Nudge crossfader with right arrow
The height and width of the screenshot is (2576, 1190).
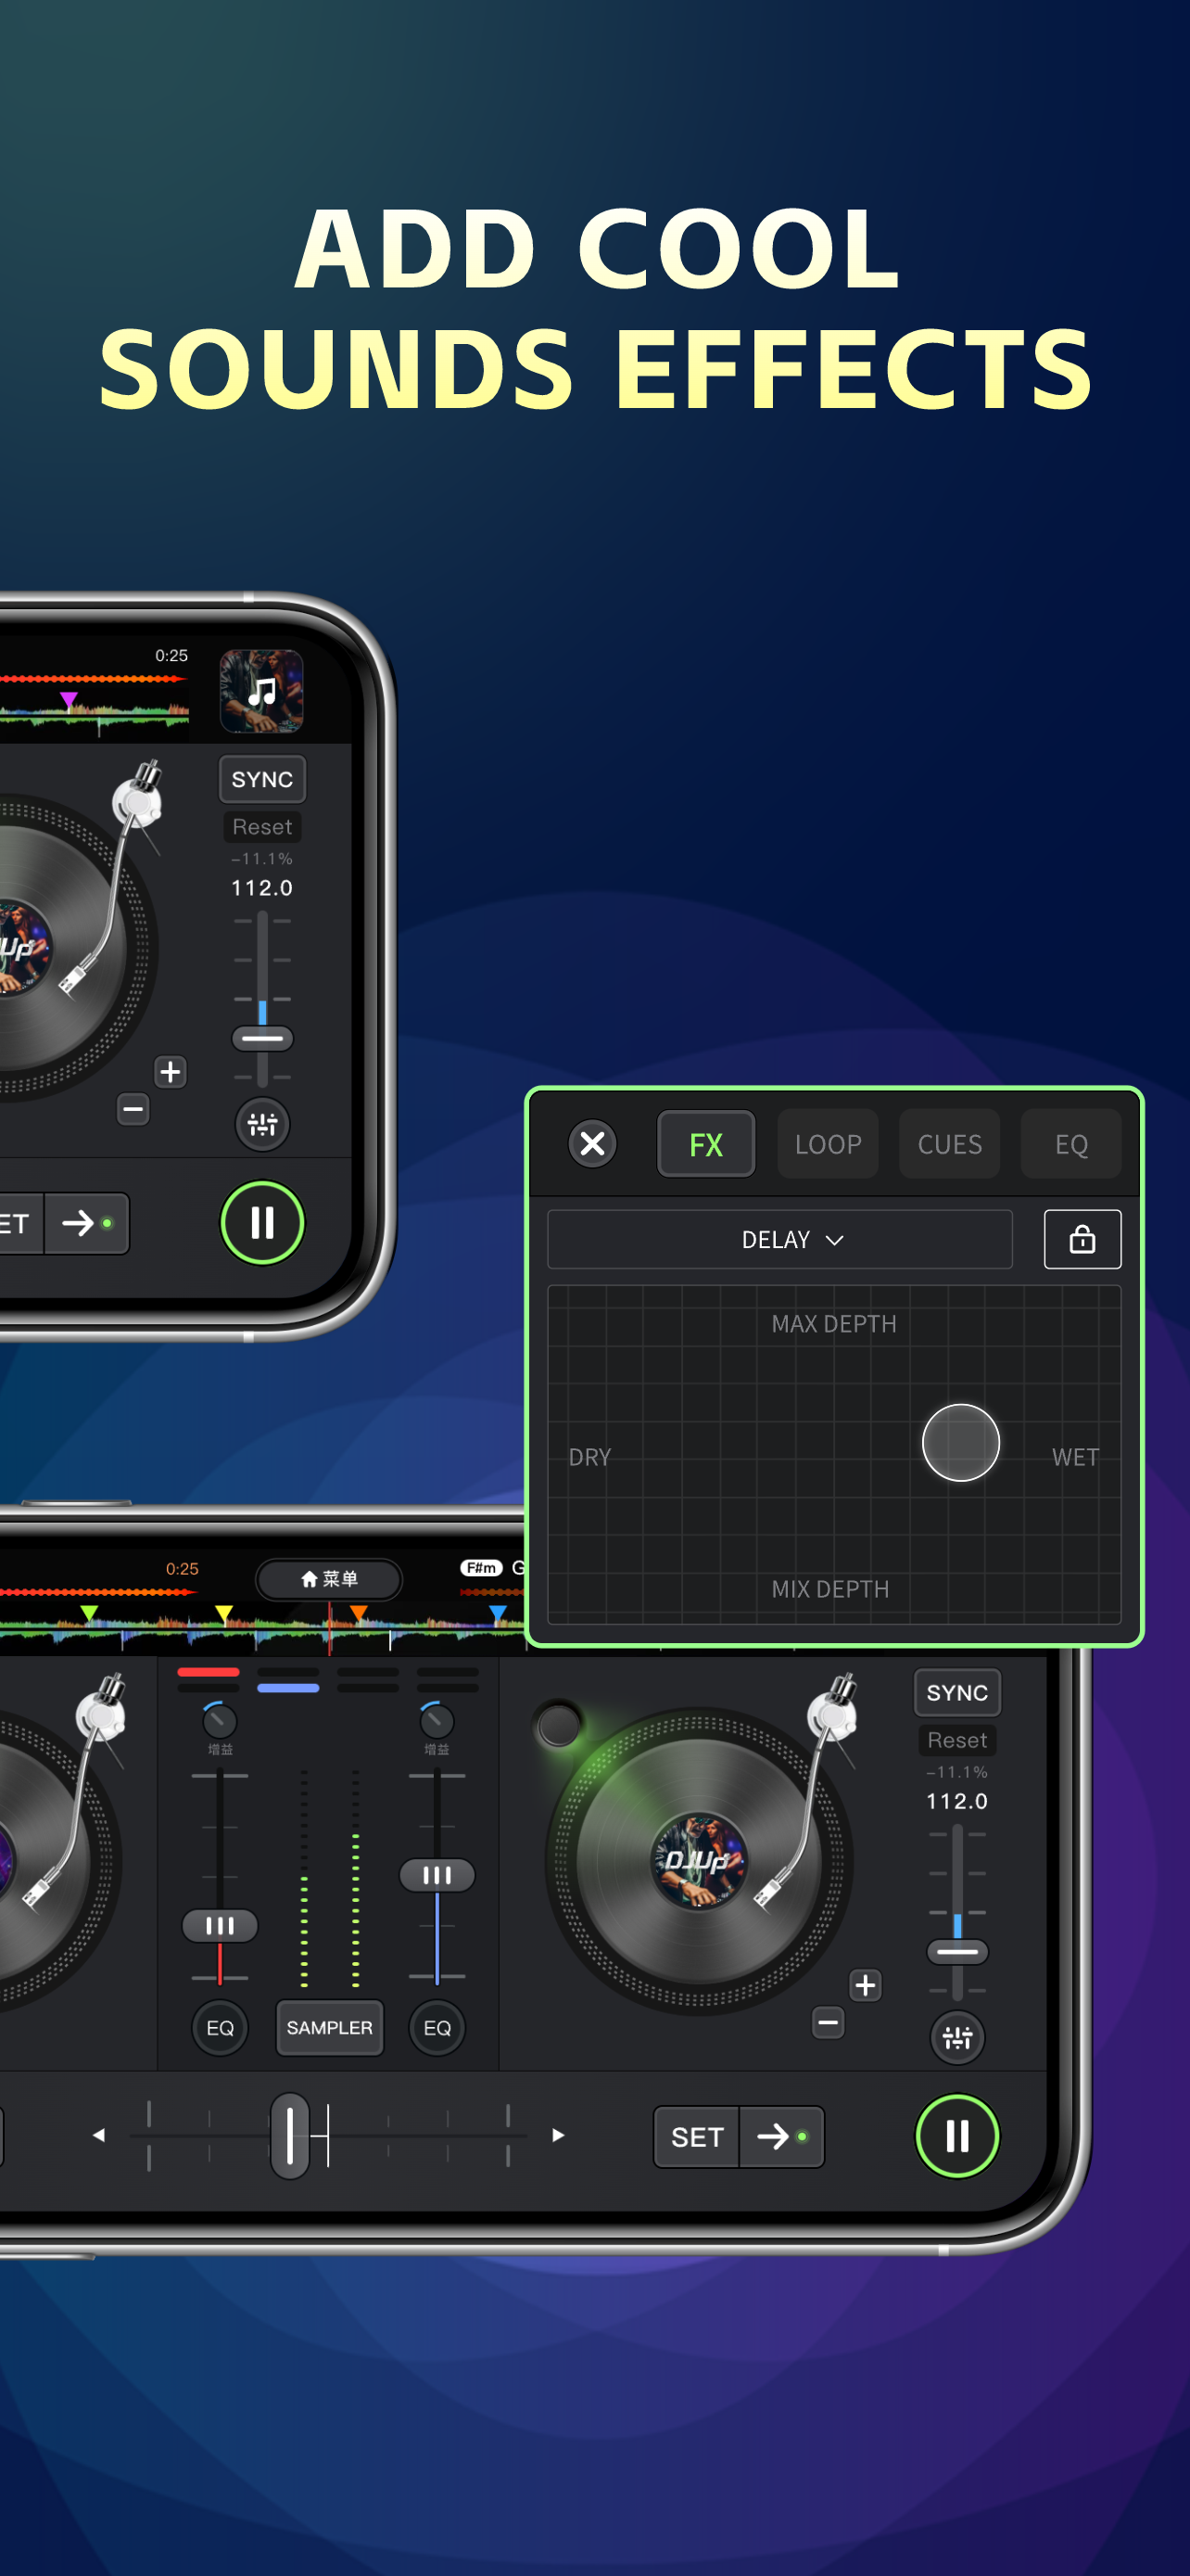[558, 2135]
